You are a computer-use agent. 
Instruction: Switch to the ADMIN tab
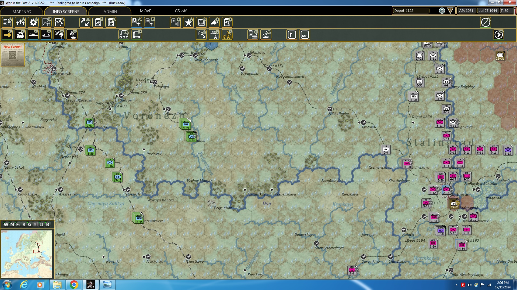click(110, 12)
